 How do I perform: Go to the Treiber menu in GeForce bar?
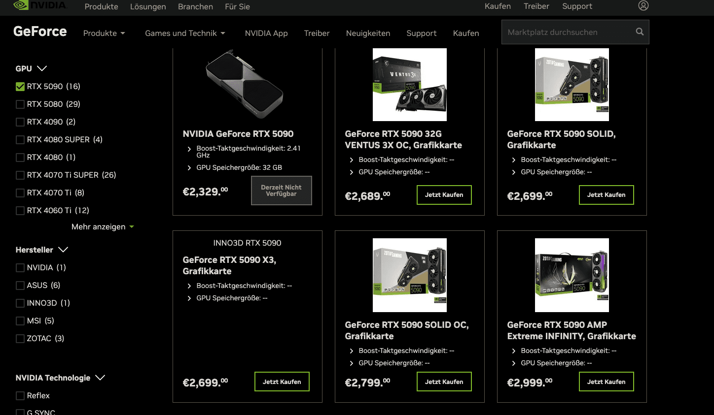pyautogui.click(x=317, y=33)
